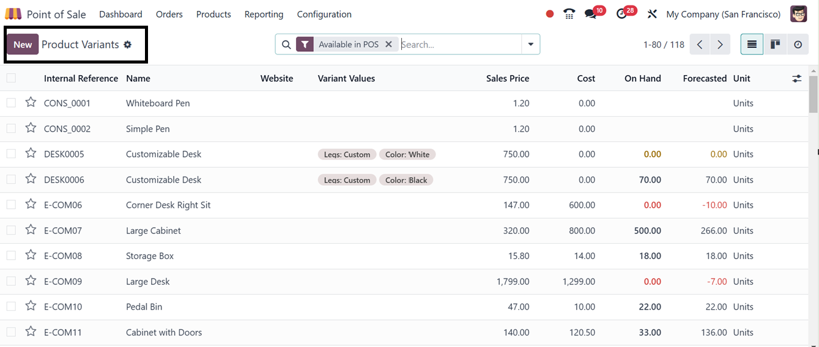Open optional columns adjust dropdown

pos(796,78)
